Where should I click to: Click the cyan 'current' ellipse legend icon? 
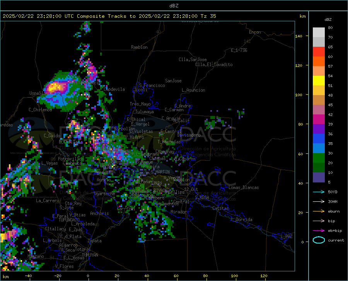point(319,240)
